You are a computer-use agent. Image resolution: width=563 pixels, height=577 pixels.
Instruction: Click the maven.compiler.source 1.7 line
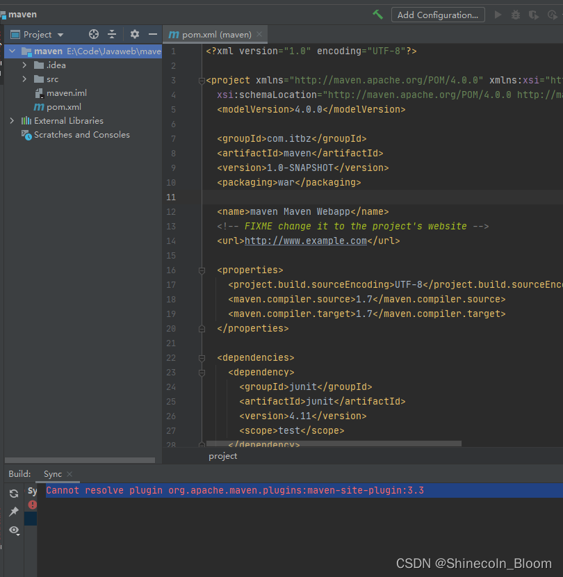pos(366,299)
